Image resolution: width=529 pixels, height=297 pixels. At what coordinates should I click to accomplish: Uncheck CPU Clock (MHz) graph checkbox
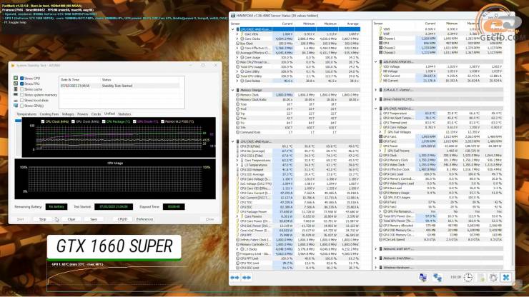(x=42, y=121)
